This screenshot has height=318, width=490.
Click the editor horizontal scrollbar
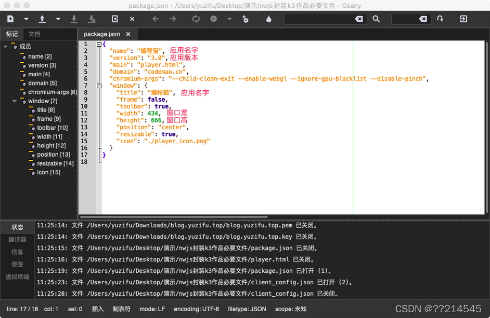[174, 217]
